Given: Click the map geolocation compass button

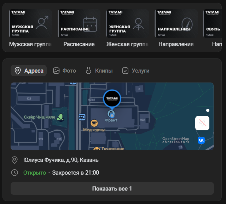Looking at the screenshot, I should coord(202,123).
